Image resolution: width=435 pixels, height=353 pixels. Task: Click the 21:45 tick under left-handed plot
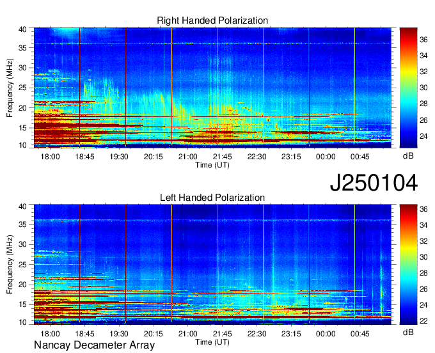[x=222, y=334]
